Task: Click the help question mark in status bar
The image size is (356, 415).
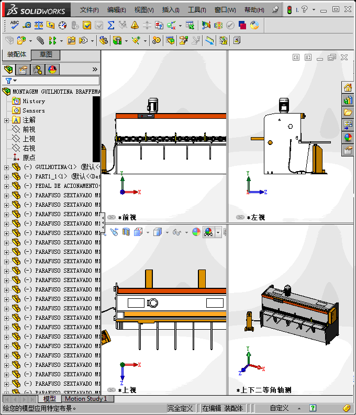Action: pos(313,408)
